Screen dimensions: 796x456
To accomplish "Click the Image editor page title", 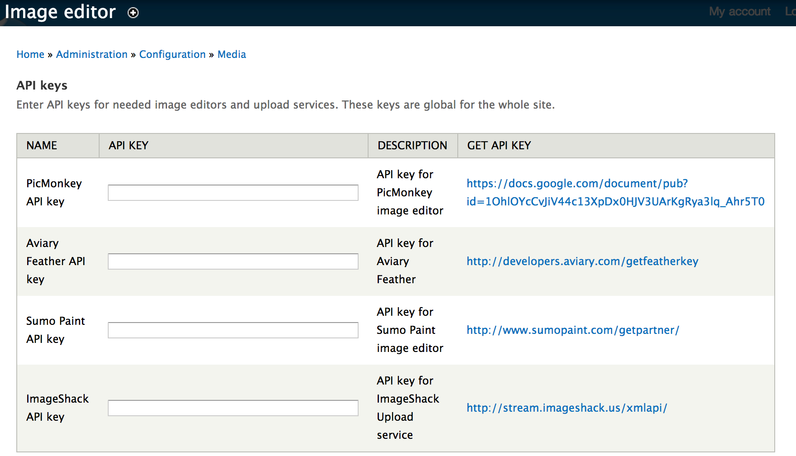I will [x=61, y=12].
